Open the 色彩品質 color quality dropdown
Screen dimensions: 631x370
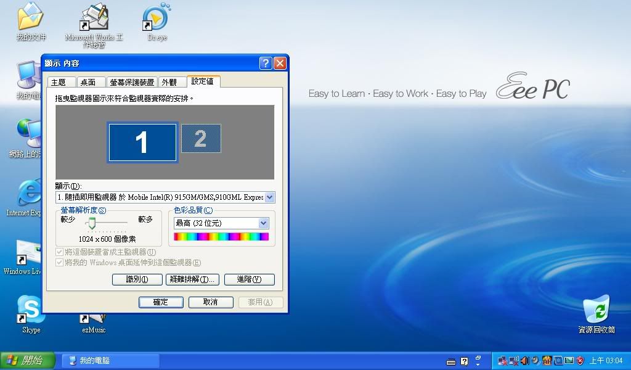263,223
